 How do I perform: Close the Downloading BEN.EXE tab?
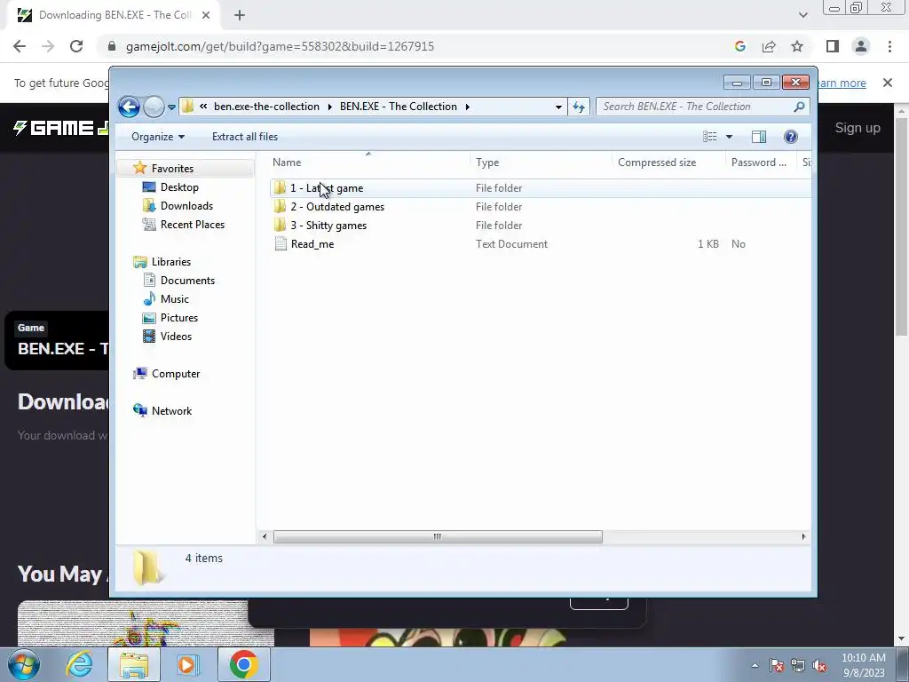pos(206,16)
